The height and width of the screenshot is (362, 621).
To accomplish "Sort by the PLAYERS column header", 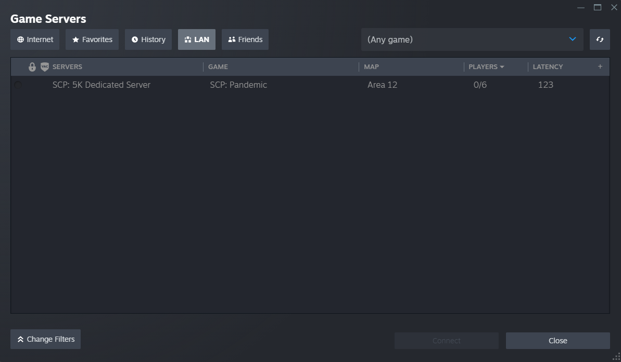I will point(486,67).
